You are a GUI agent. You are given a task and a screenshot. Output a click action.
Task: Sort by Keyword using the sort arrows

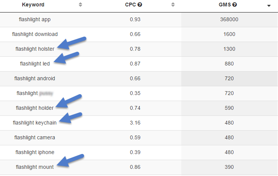coord(80,5)
